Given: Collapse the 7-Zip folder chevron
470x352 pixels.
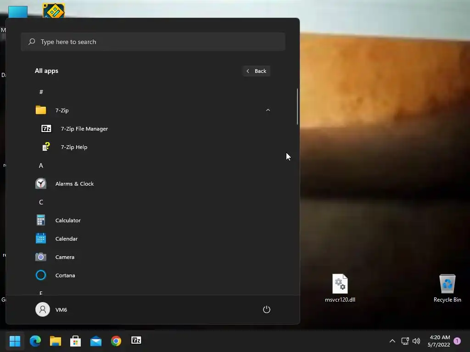Looking at the screenshot, I should pyautogui.click(x=268, y=110).
